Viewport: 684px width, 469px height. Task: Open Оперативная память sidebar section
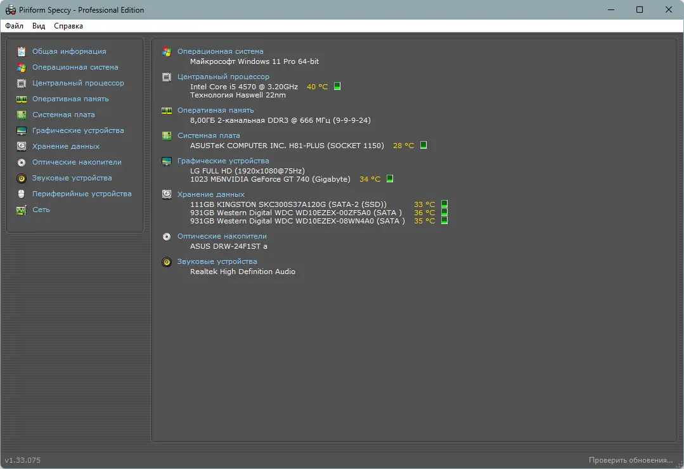70,99
